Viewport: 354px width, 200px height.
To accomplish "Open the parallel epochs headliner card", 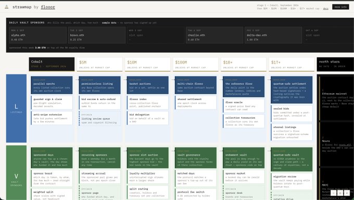I will [52, 85].
